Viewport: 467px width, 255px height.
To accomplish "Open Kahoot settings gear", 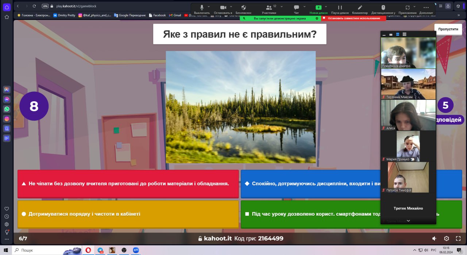I will click(x=447, y=239).
